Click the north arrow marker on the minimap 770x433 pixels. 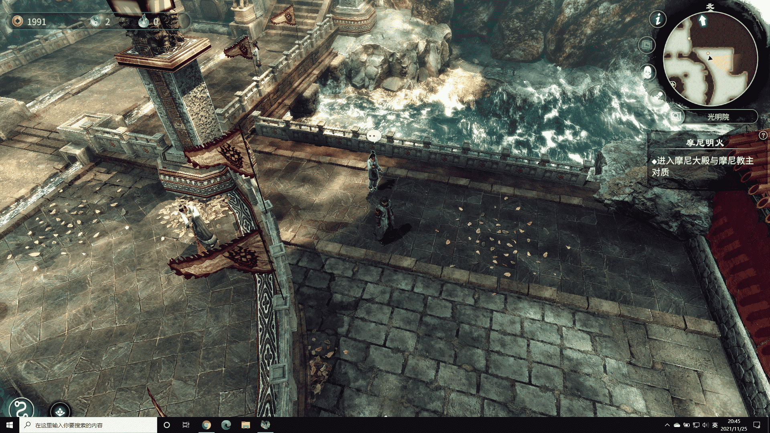702,20
